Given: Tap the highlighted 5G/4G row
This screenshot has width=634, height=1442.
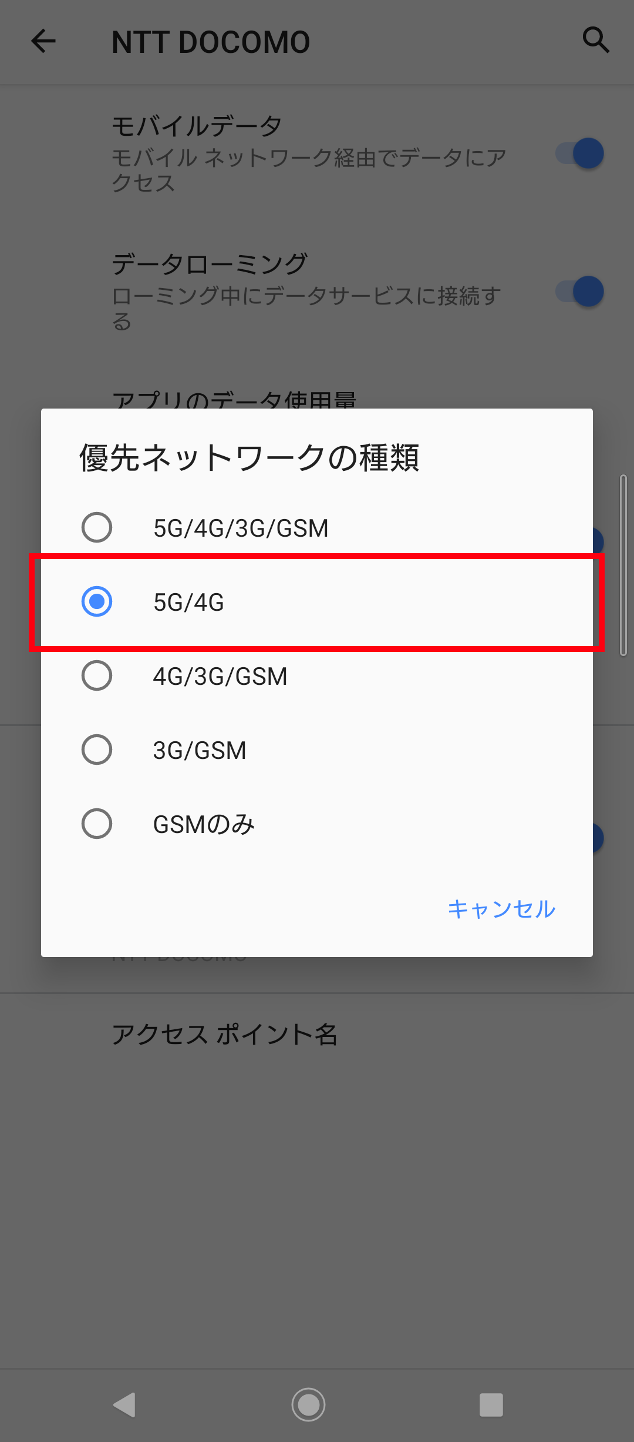Looking at the screenshot, I should coord(317,601).
